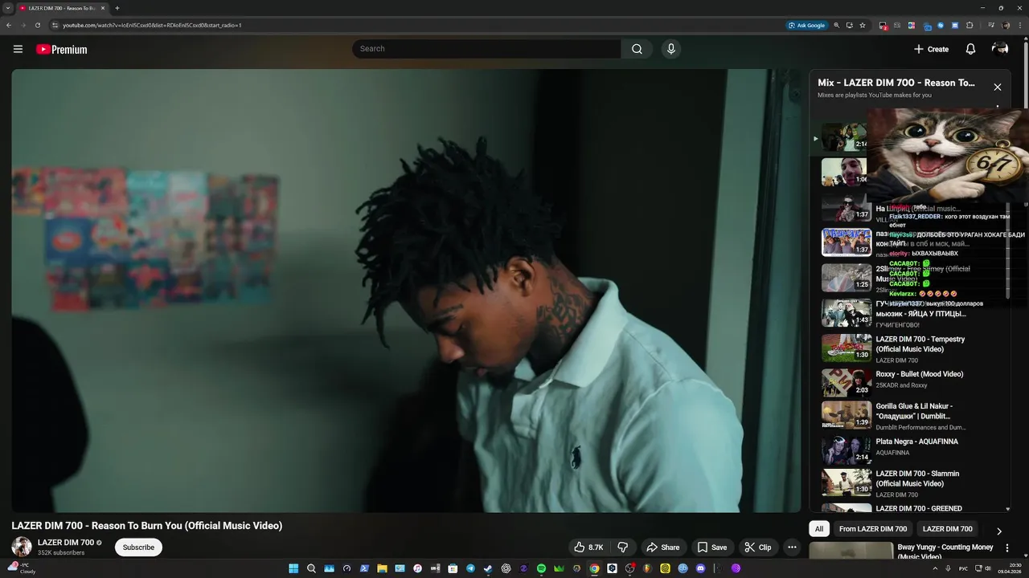1029x578 pixels.
Task: Click the Ask Google lens button
Action: (x=806, y=25)
